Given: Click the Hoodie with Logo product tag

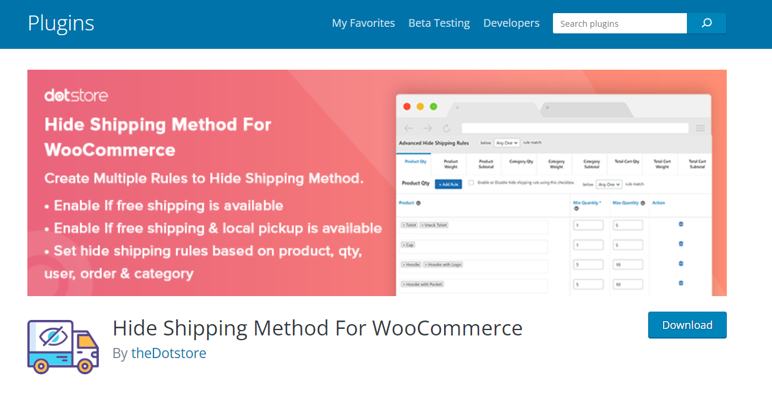Looking at the screenshot, I should tap(442, 265).
